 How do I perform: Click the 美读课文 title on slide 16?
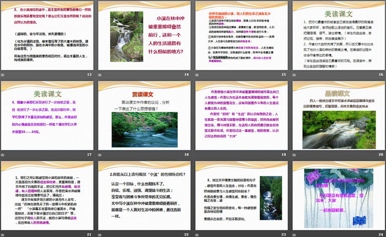click(x=336, y=13)
